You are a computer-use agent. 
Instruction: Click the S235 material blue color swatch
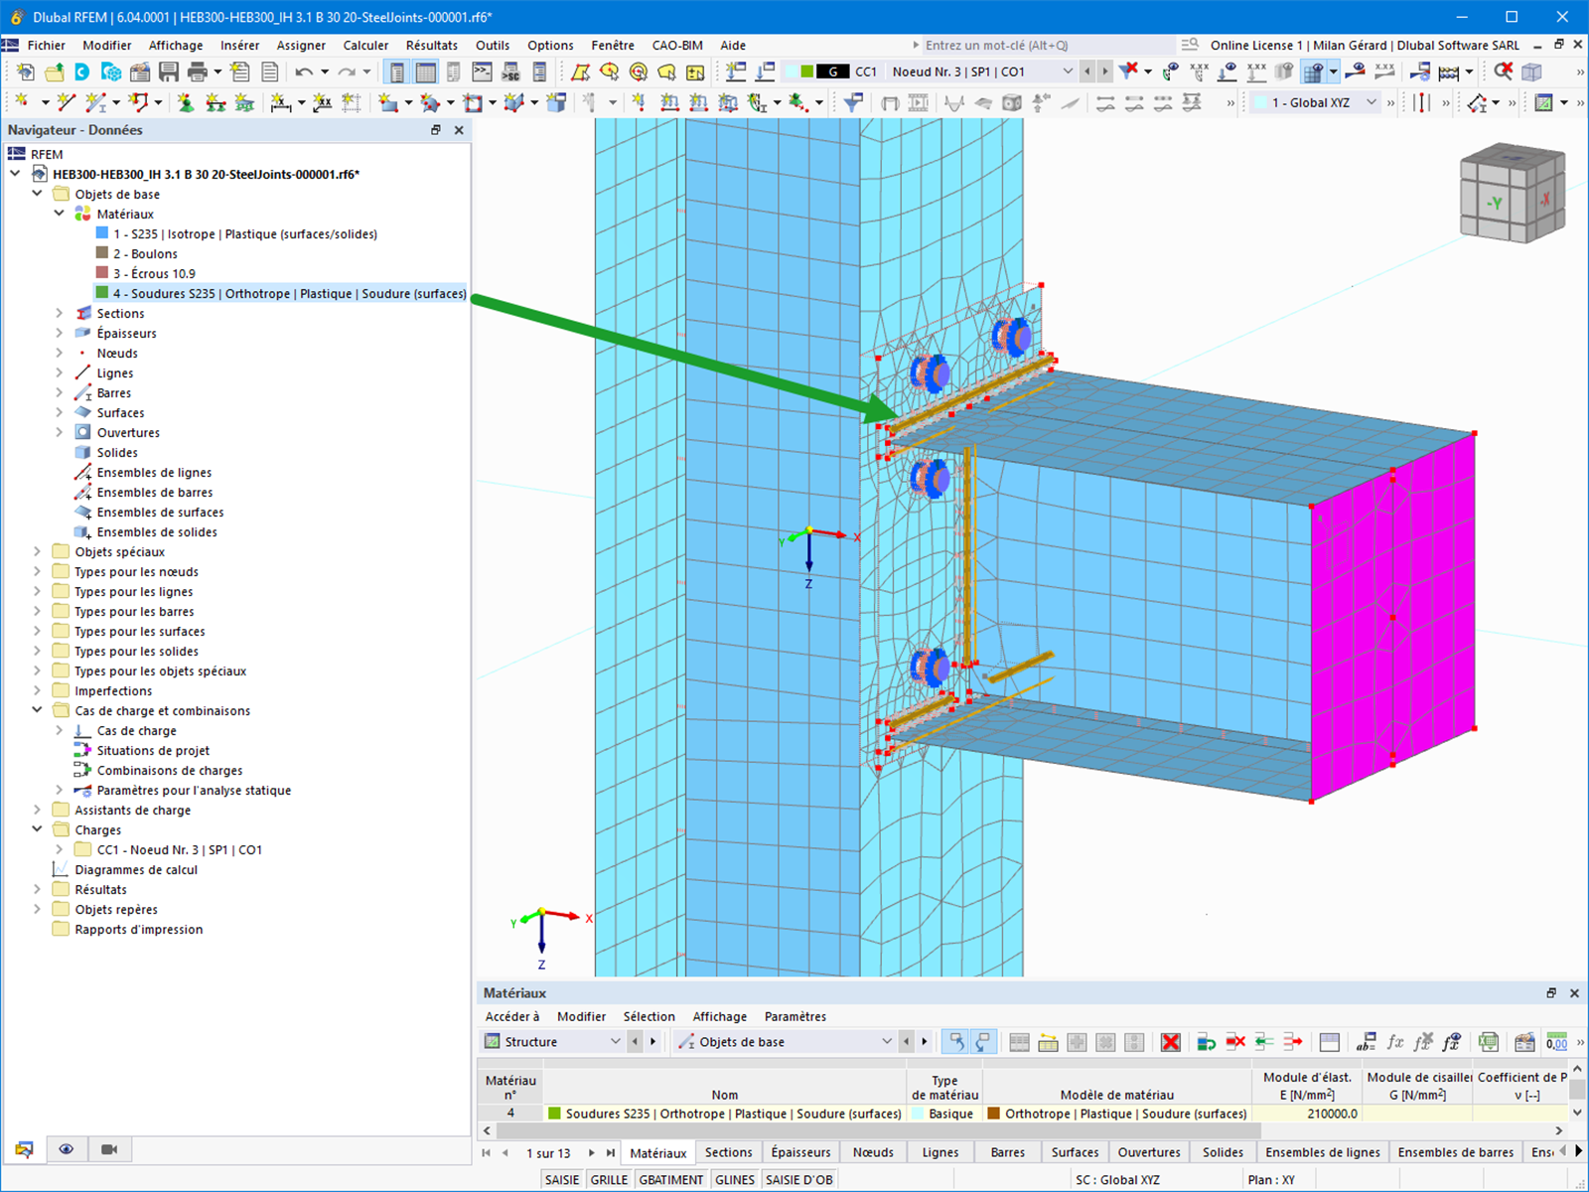(x=102, y=233)
